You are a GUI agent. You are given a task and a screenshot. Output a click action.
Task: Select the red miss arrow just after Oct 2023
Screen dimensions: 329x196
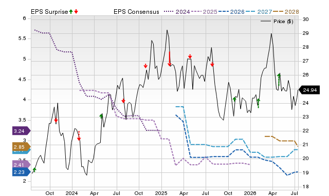tap(56, 121)
